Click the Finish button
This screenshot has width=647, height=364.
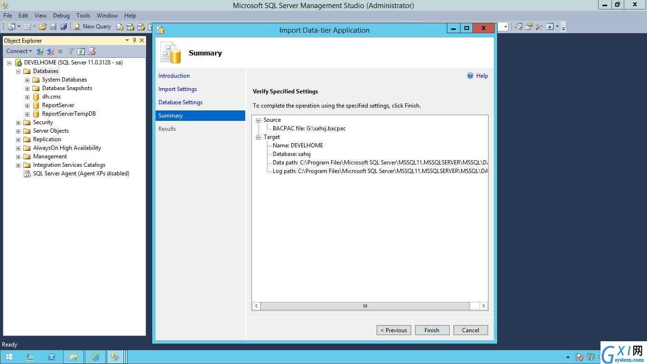tap(432, 330)
